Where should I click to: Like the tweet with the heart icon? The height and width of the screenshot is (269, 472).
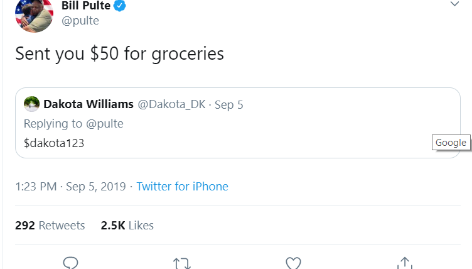[x=293, y=263]
